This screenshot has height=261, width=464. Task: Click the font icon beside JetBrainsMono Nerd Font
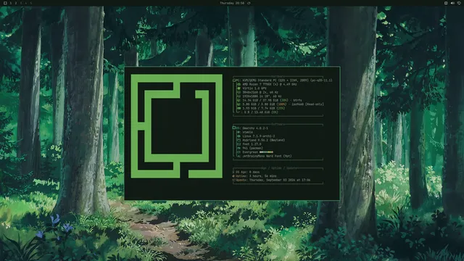click(239, 157)
